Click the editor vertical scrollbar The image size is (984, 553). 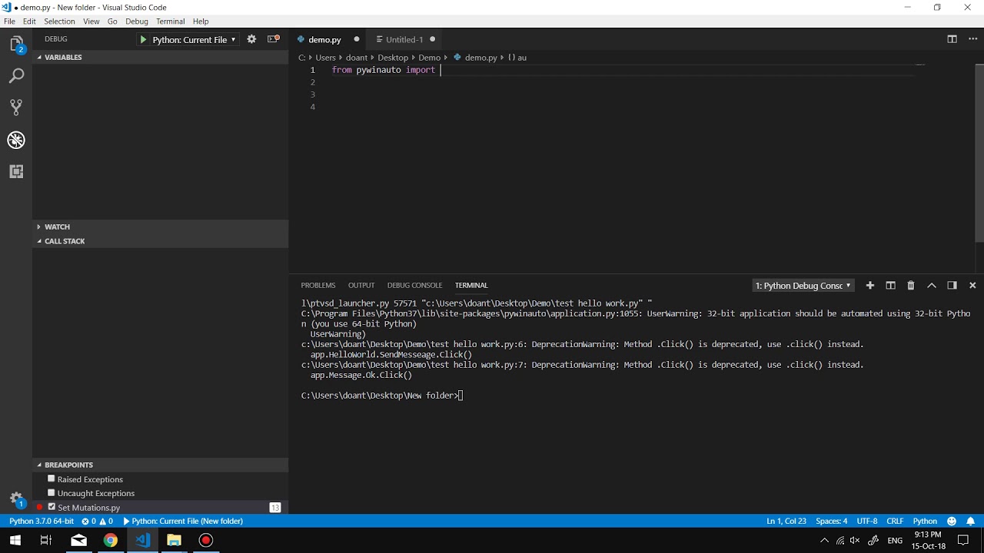coord(979,152)
